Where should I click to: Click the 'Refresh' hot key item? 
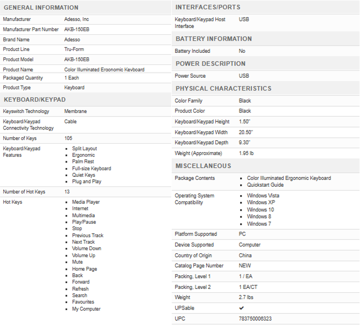click(80, 289)
